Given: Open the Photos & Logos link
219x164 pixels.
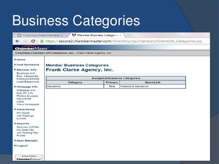Looking at the screenshot, I should pos(27,96).
